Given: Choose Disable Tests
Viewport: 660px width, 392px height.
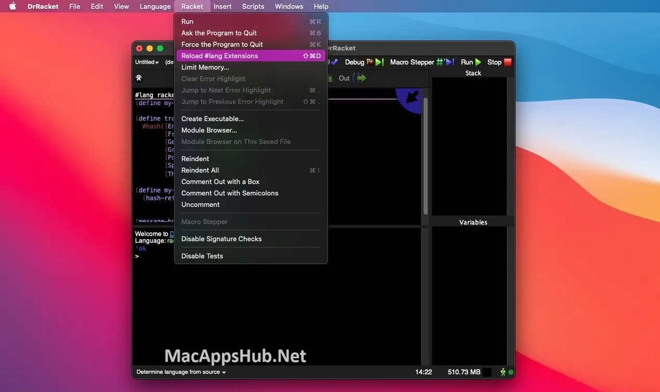Looking at the screenshot, I should [251, 256].
